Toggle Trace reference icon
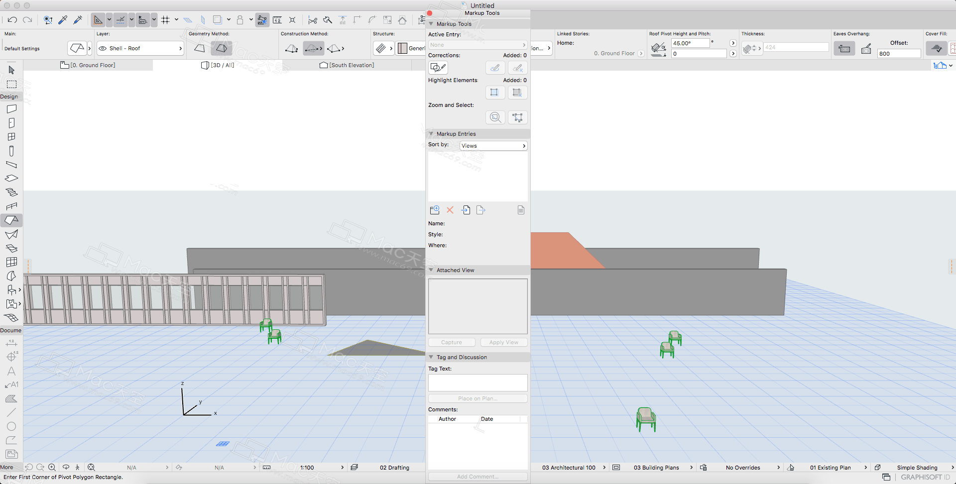The width and height of the screenshot is (956, 484). [x=217, y=20]
